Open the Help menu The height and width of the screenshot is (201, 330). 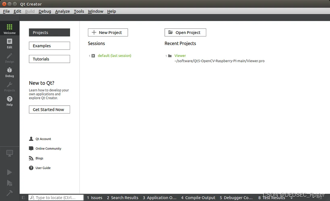pos(112,11)
